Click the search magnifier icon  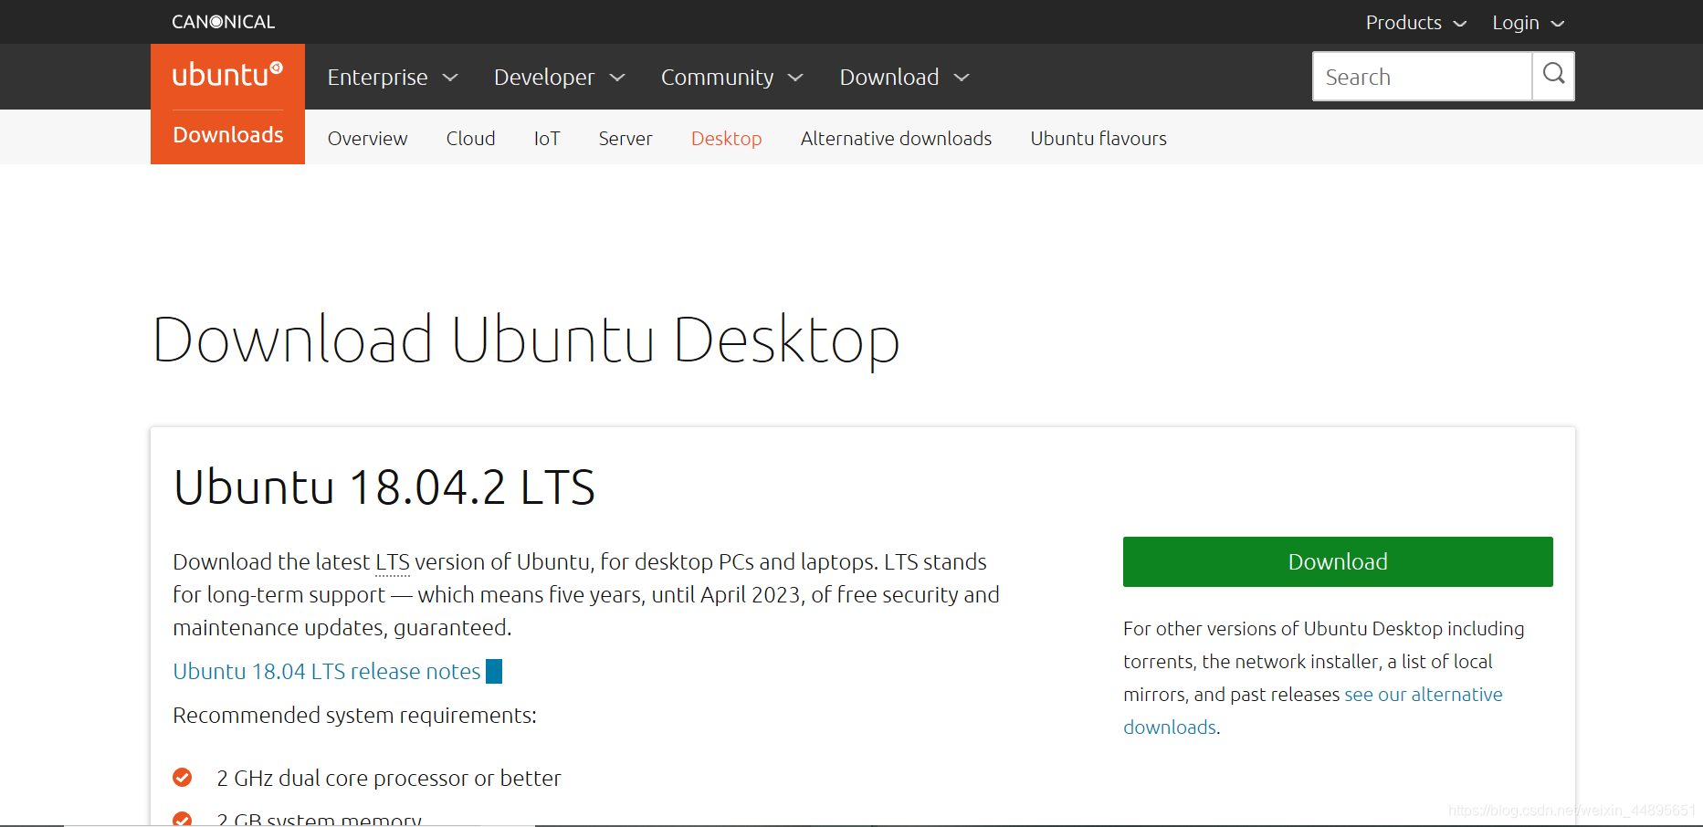[1553, 76]
